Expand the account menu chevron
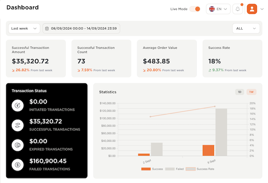The width and height of the screenshot is (268, 183). pyautogui.click(x=262, y=9)
